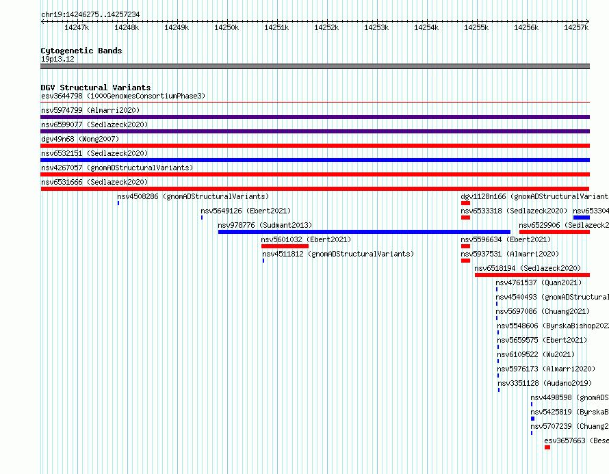Viewport: 609px width, 474px height.
Task: Select the nsv5974799 Almarri2020 purple variant bar
Action: (x=315, y=117)
